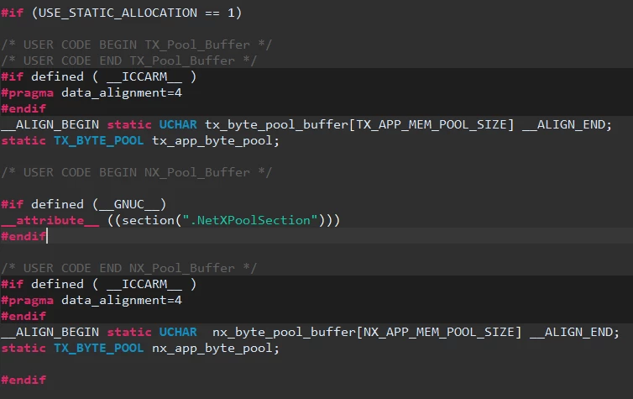Click __ALIGN_BEGIN on the tx_byte_pool_buffer line
The image size is (633, 399).
click(50, 124)
